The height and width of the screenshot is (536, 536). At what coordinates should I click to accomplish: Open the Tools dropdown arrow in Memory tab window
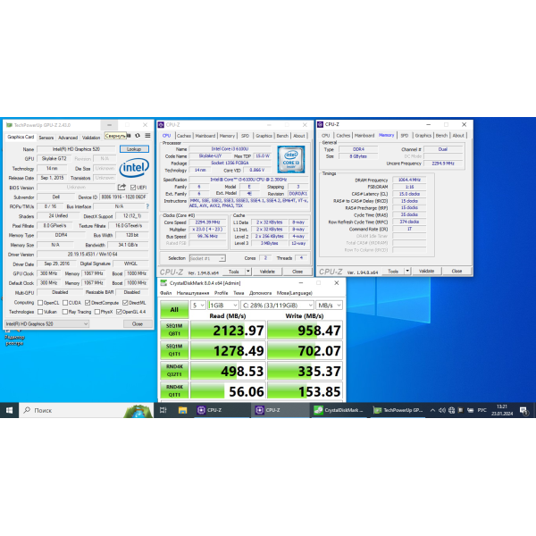(407, 271)
